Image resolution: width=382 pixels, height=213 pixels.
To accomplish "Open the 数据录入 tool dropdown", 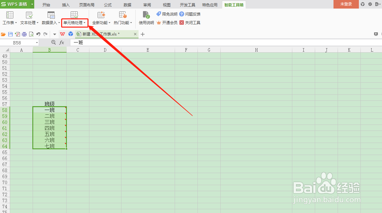I will point(51,18).
